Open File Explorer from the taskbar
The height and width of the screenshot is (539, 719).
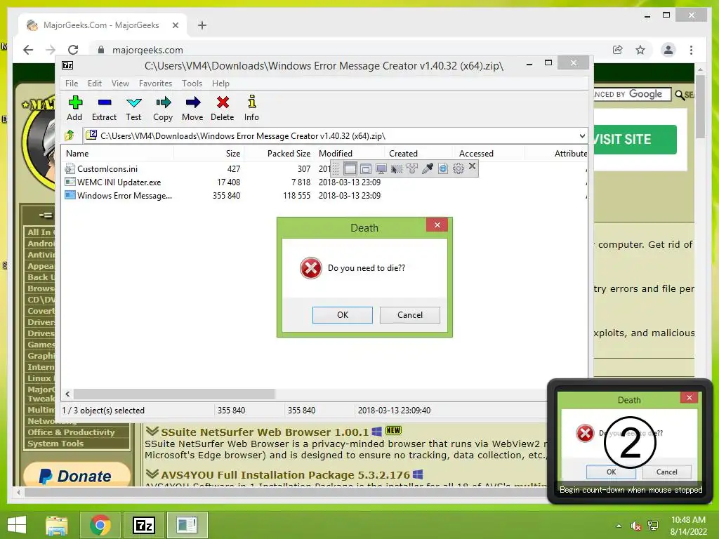tap(57, 525)
